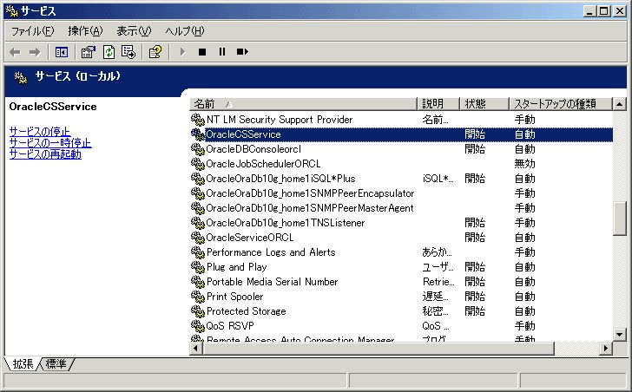Click the Export List toolbar icon
This screenshot has height=392, width=632.
coord(128,52)
